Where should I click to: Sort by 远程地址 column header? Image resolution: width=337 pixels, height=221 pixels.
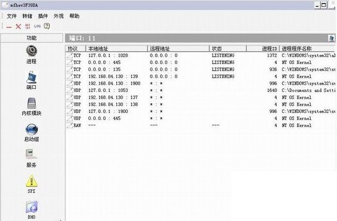[x=178, y=48]
